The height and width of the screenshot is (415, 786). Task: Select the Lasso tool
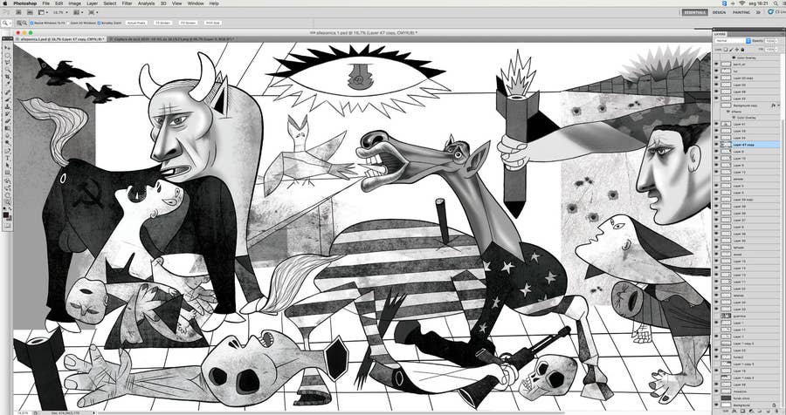pos(8,63)
